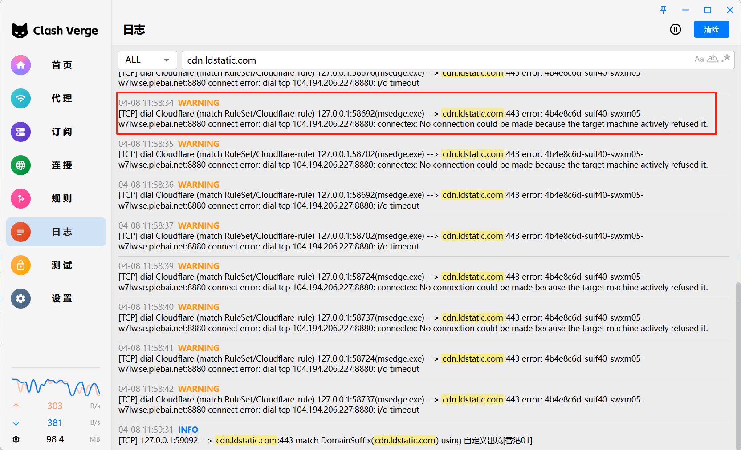
Task: Pin the window with pushpin icon
Action: [x=663, y=10]
